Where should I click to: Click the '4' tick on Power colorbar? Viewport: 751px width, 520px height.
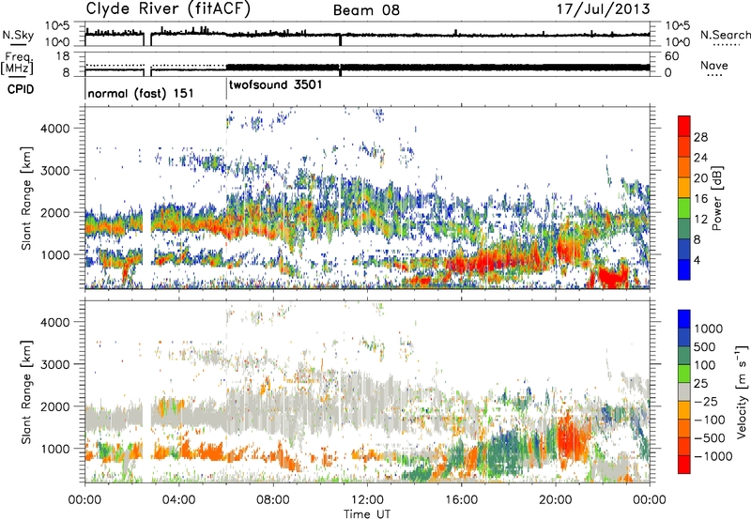click(x=697, y=261)
